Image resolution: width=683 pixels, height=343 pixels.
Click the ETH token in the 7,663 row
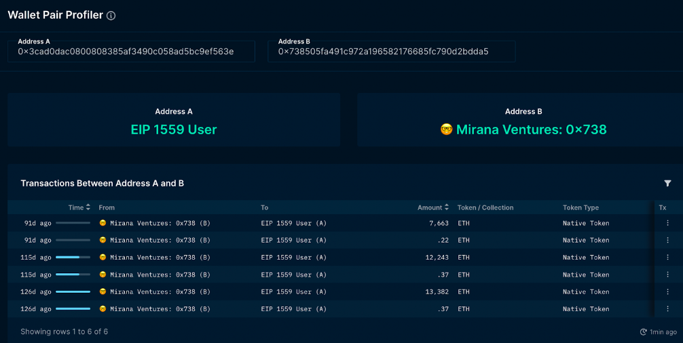464,223
